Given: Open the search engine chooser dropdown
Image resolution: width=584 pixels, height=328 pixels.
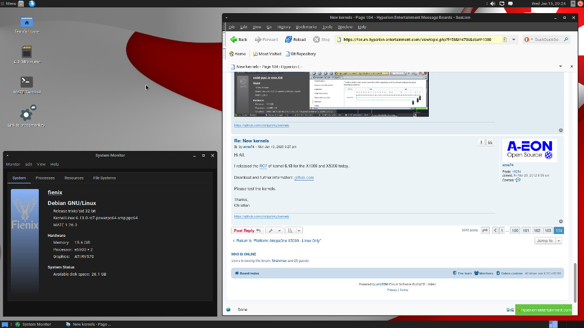Looking at the screenshot, I should point(529,39).
